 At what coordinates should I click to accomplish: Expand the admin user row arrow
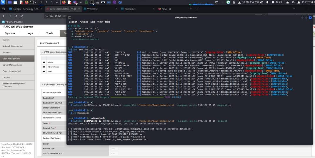44,62
